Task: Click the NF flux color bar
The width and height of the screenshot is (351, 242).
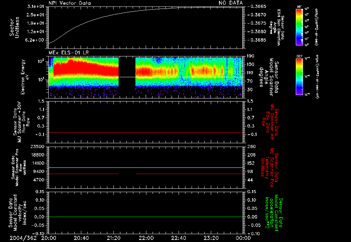Action: [299, 27]
